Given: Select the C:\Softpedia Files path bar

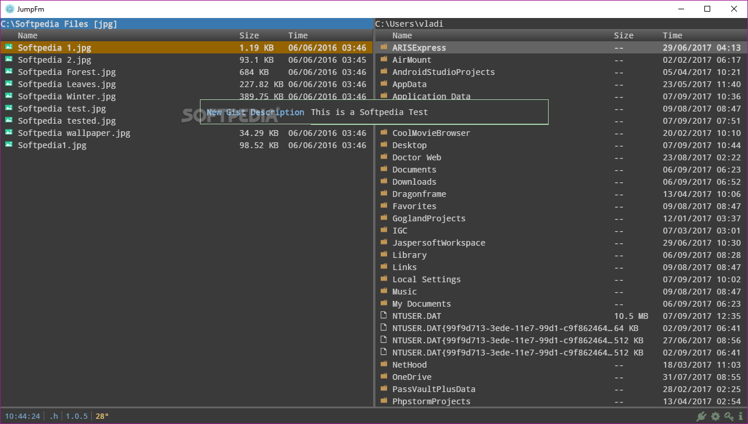Looking at the screenshot, I should [186, 24].
